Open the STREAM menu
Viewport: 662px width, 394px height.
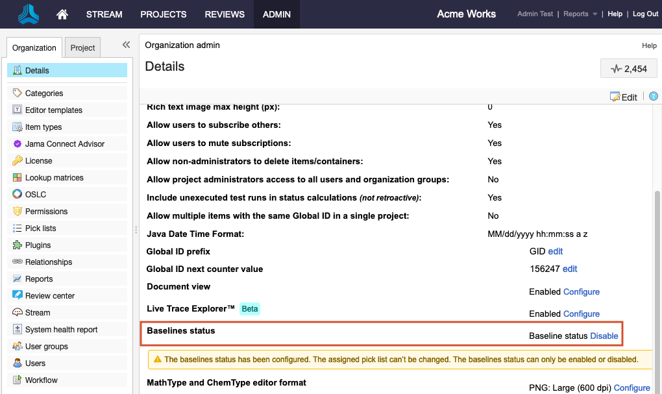pos(104,14)
